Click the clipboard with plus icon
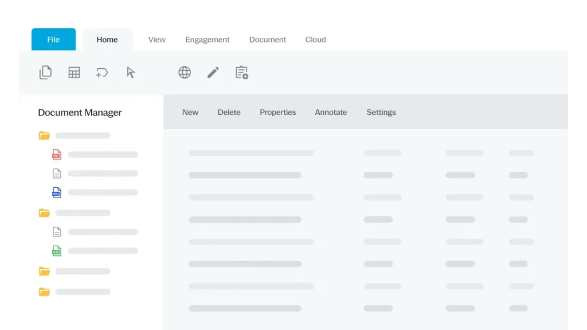The image size is (587, 330). tap(242, 72)
